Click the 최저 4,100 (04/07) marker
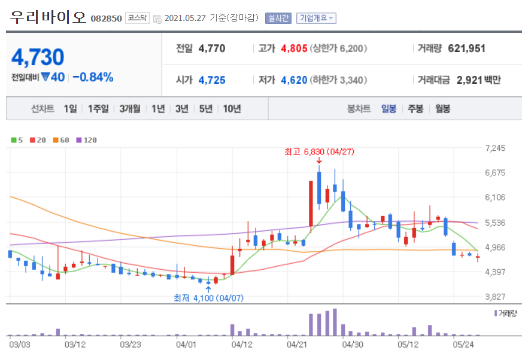This screenshot has width=522, height=356. pyautogui.click(x=209, y=298)
